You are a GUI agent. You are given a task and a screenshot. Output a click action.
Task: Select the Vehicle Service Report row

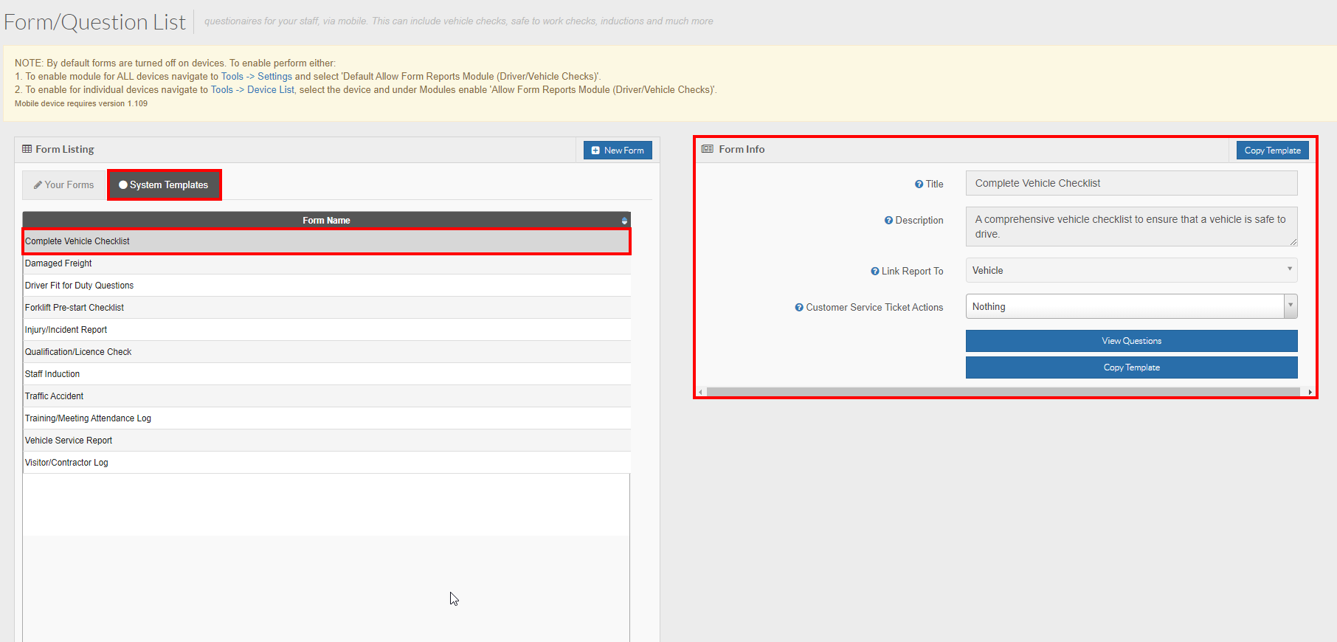[x=326, y=441]
